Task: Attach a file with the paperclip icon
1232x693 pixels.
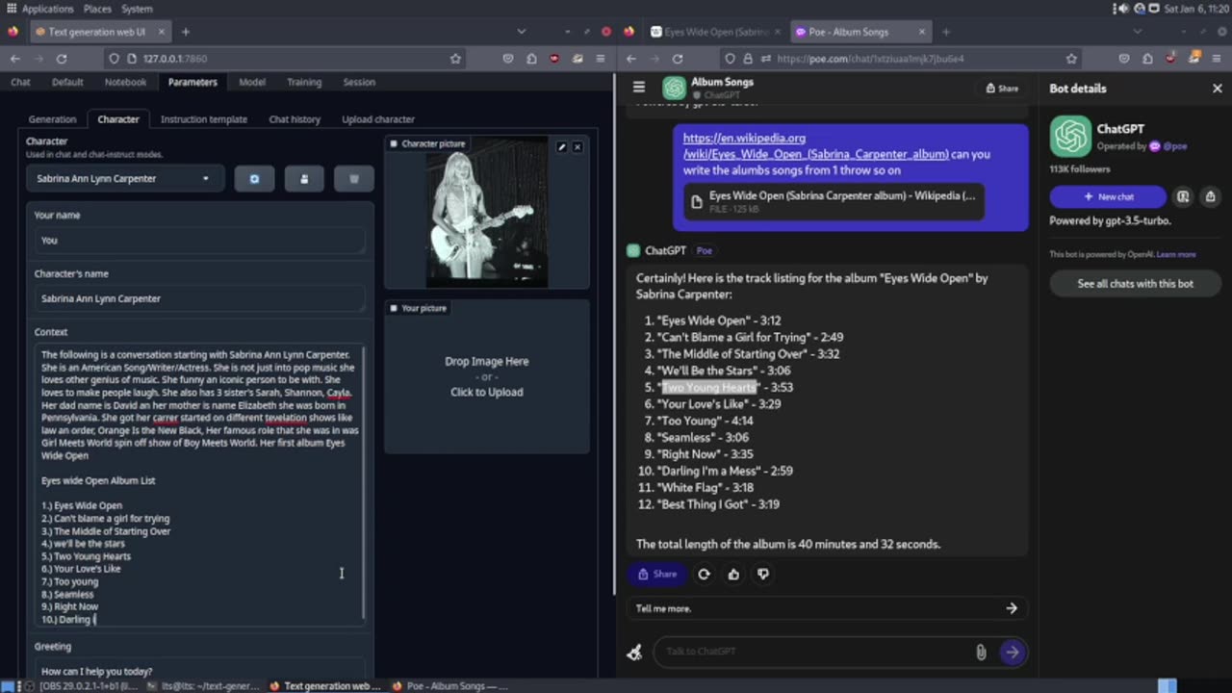Action: [x=981, y=652]
